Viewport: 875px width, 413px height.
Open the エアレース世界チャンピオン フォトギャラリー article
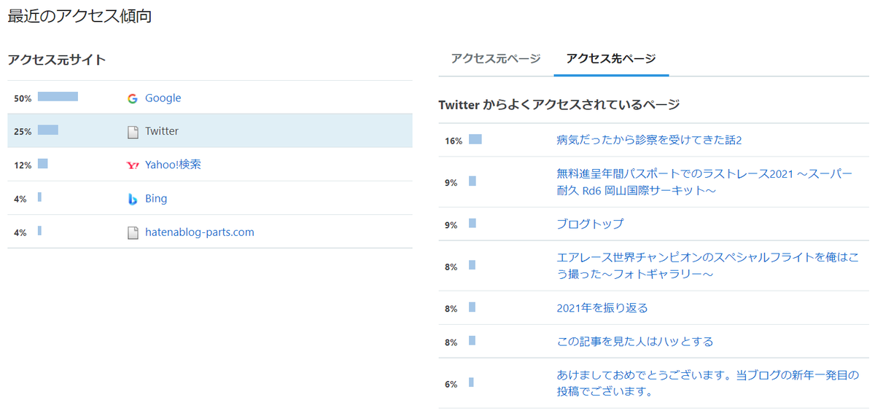pyautogui.click(x=708, y=266)
